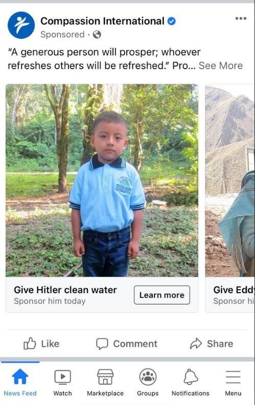The width and height of the screenshot is (255, 405).
Task: Open the Notifications bell icon
Action: point(191,377)
